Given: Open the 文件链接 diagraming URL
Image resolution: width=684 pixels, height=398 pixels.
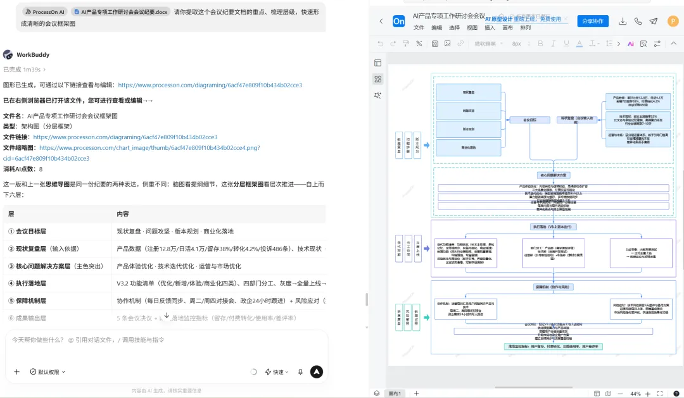Looking at the screenshot, I should (125, 137).
